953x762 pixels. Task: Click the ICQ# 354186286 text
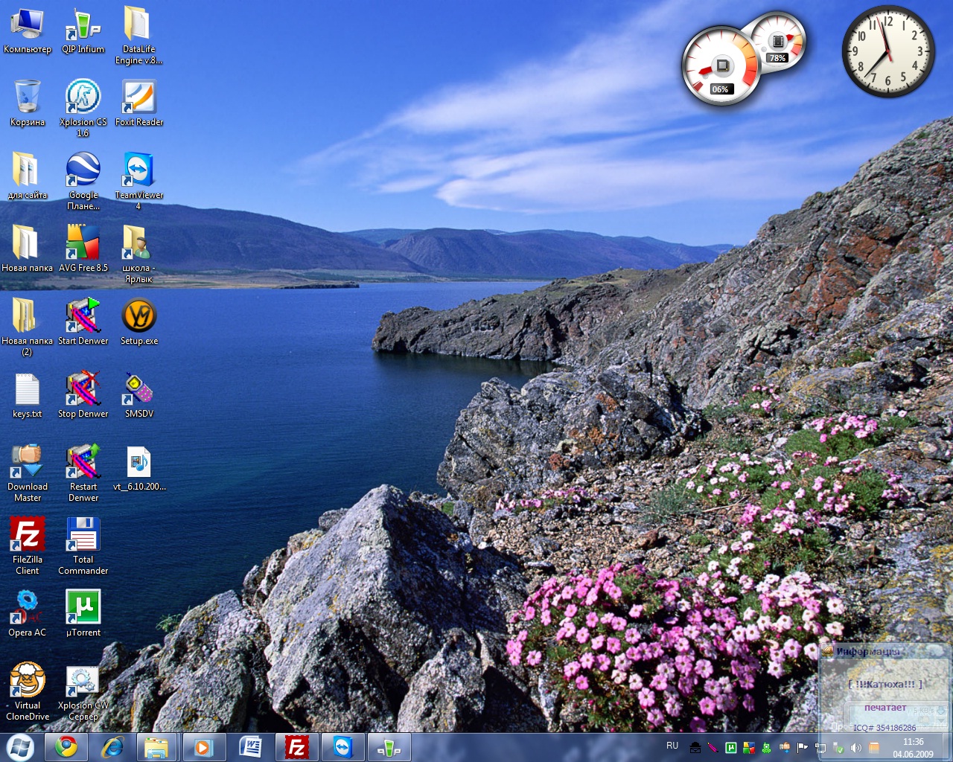coord(885,728)
